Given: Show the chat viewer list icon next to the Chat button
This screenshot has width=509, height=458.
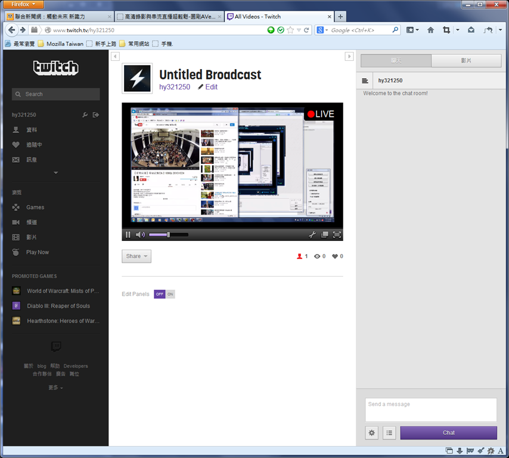Looking at the screenshot, I should tap(389, 433).
